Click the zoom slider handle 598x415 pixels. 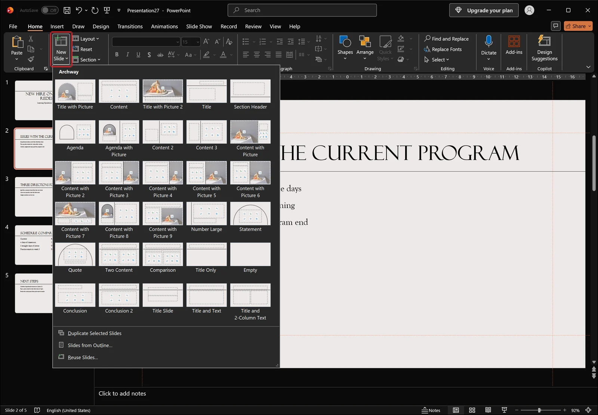(539, 410)
